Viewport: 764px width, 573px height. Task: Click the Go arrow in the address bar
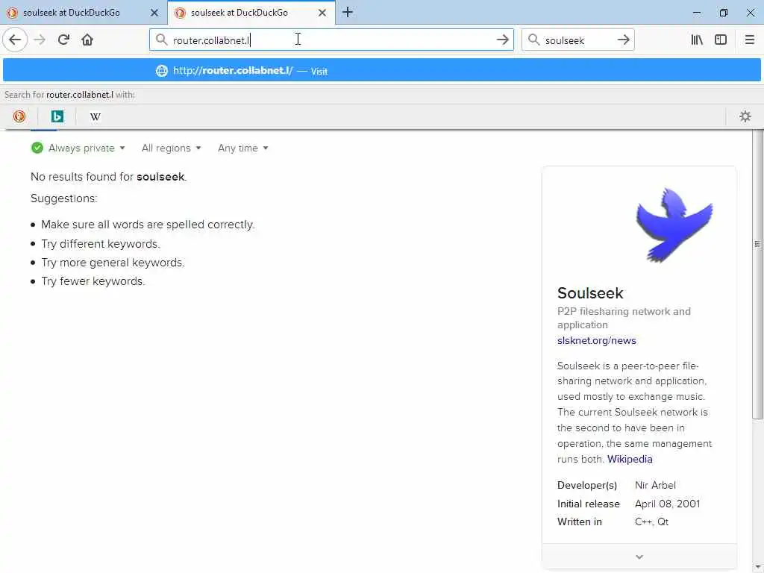click(502, 40)
